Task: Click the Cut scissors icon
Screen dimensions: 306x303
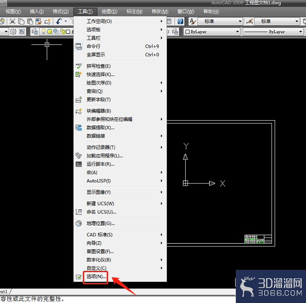Action: (x=13, y=21)
